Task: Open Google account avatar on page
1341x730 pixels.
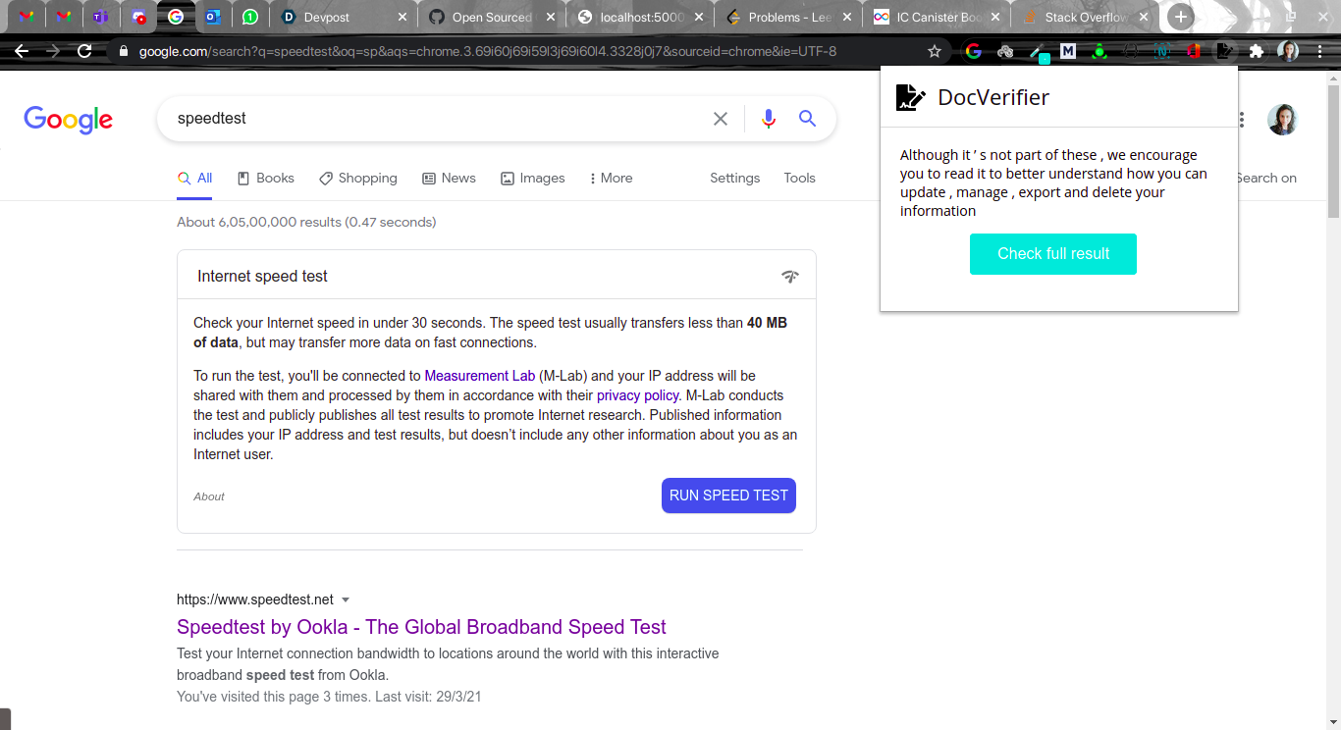Action: (x=1282, y=120)
